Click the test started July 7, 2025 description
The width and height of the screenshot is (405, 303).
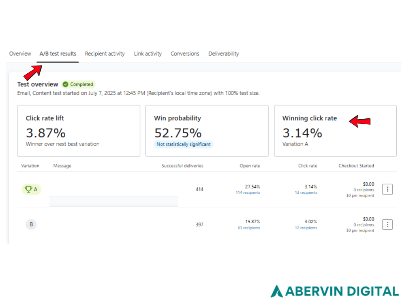(138, 93)
